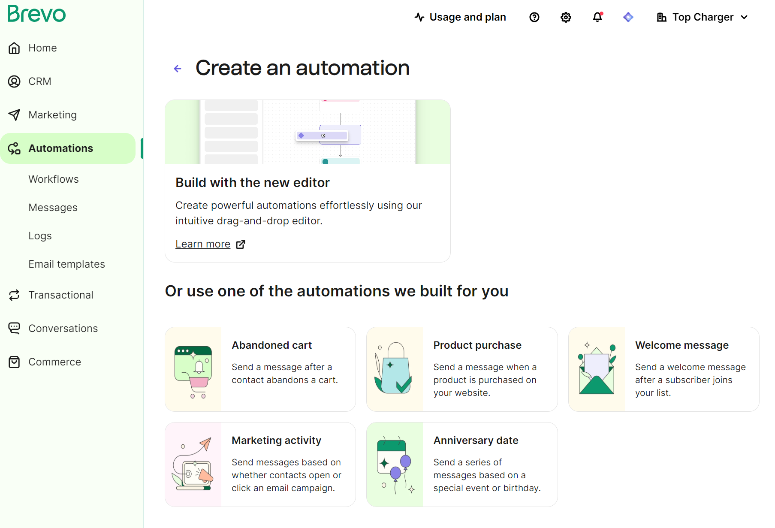Switch to Email templates
The image size is (775, 528).
pos(66,264)
